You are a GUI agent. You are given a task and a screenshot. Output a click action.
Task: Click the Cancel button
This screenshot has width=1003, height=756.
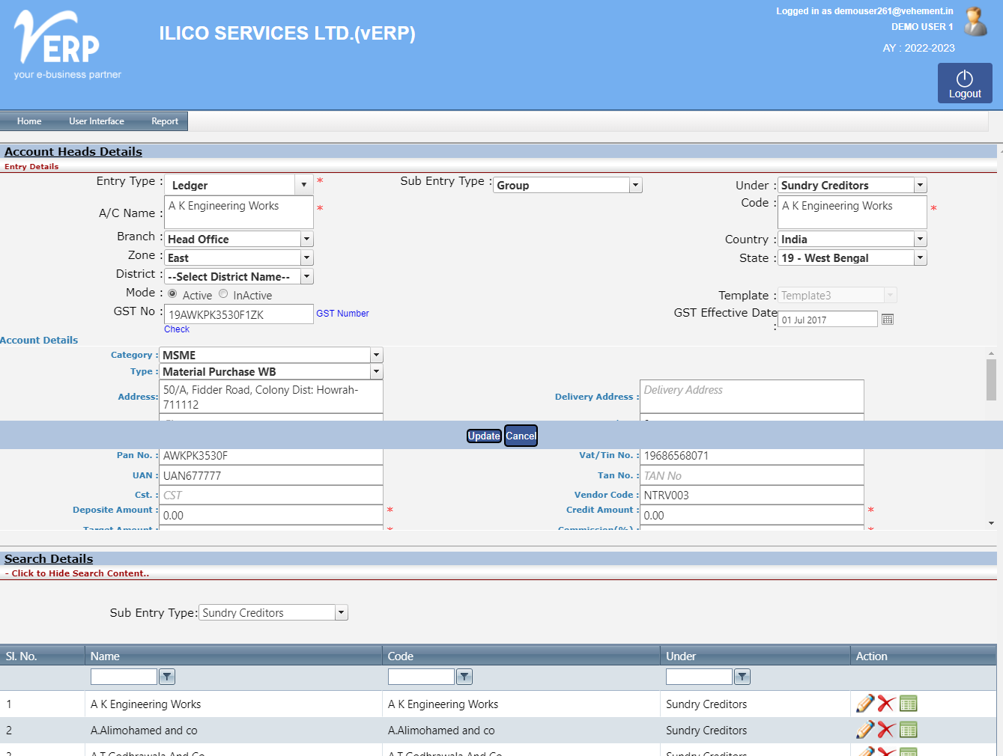pyautogui.click(x=521, y=436)
